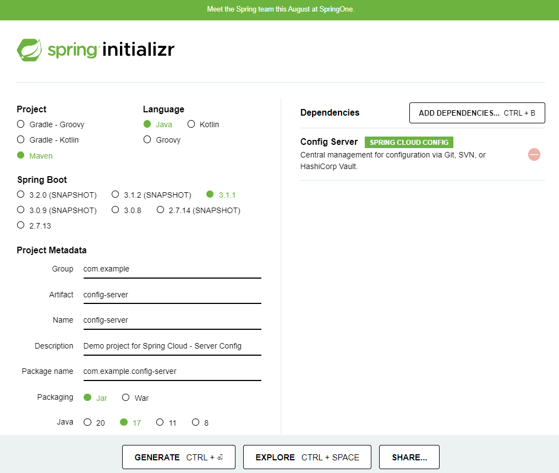Click the Spring Cloud Config tag
559x473 pixels.
tap(409, 142)
